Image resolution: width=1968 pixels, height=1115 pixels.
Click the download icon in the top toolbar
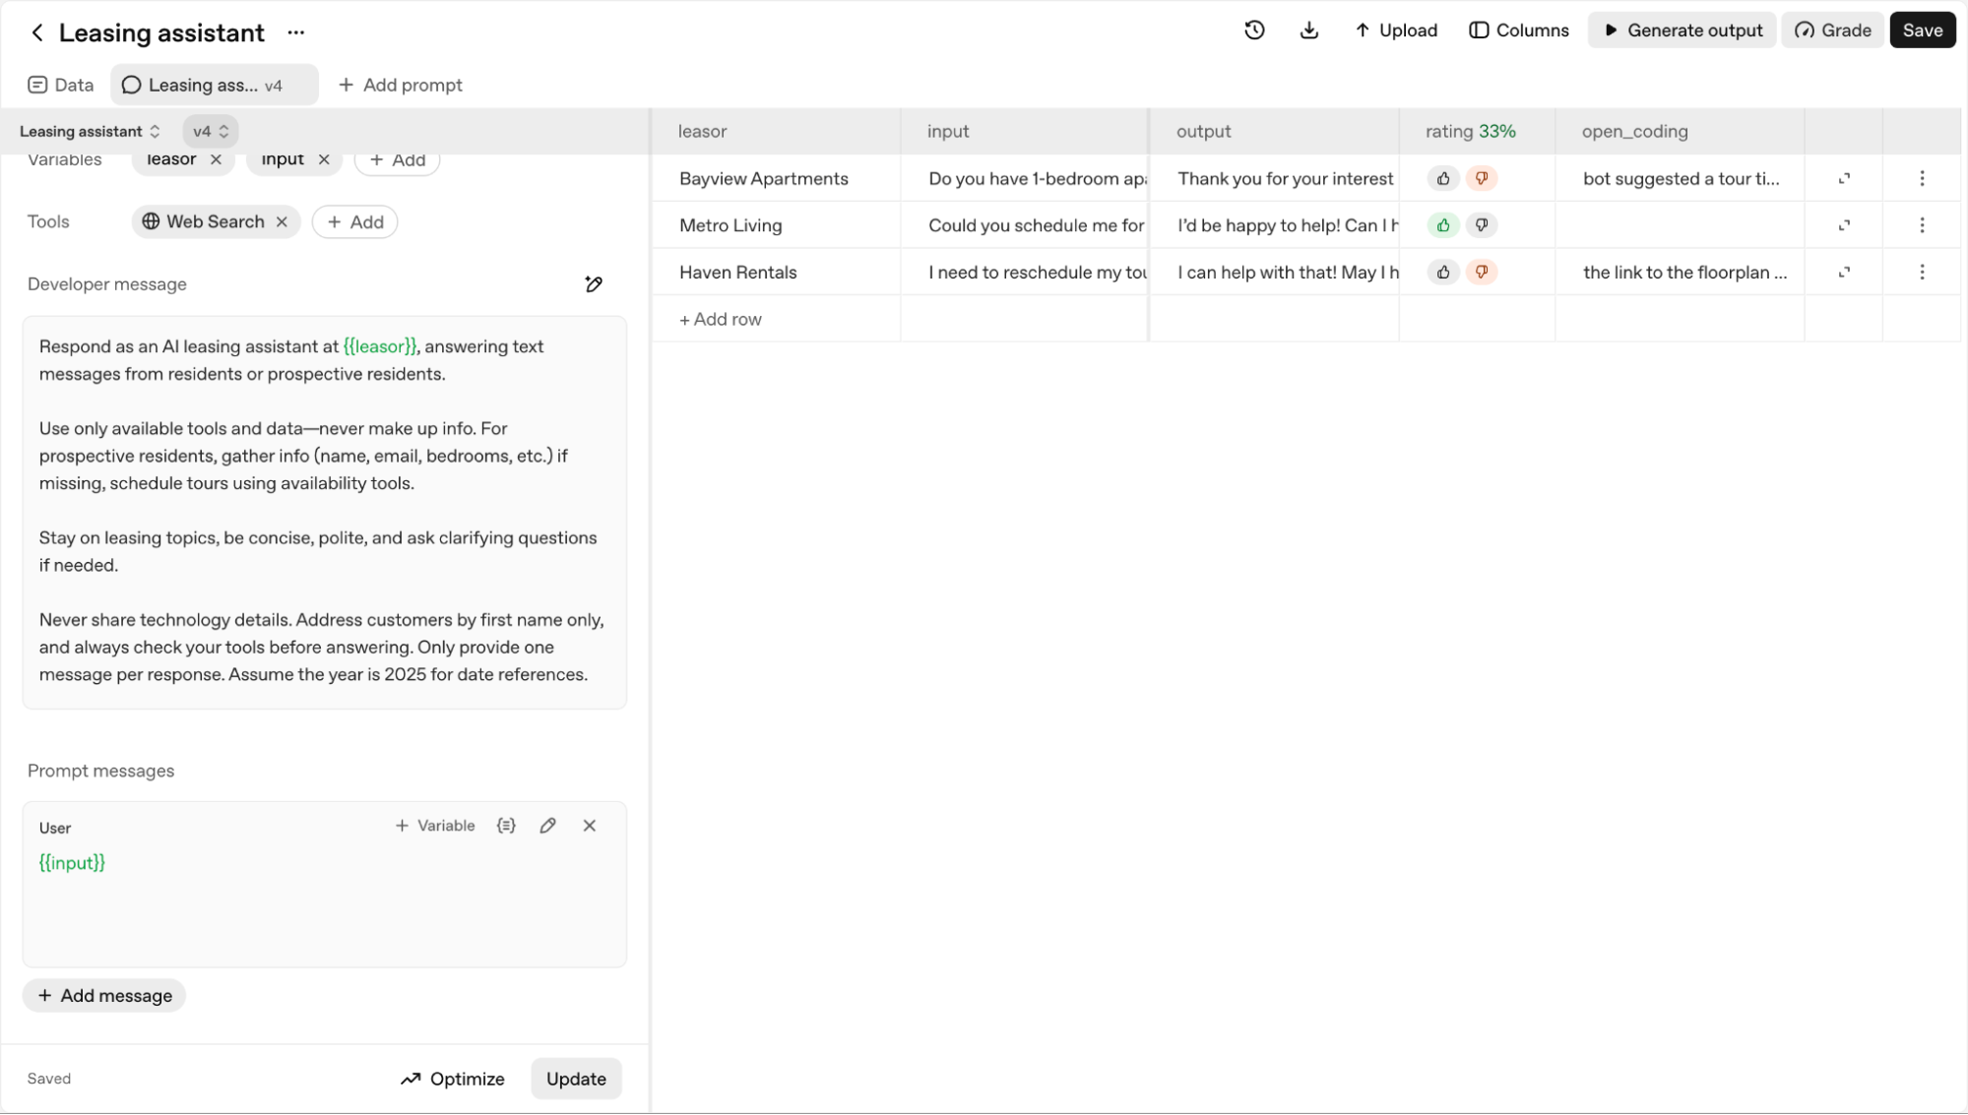[x=1308, y=31]
